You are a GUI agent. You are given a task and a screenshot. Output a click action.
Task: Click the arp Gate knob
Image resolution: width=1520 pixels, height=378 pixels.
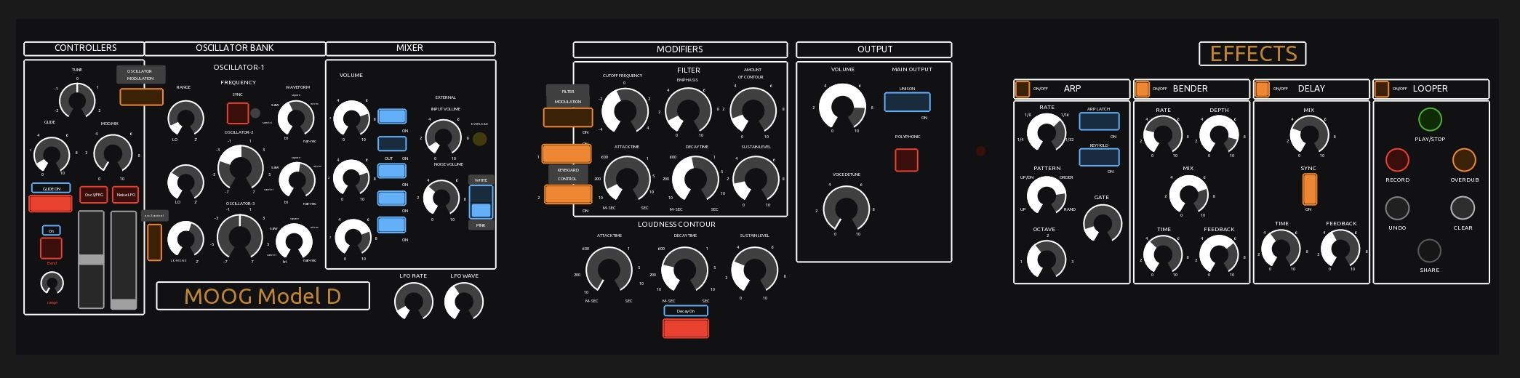coord(1103,223)
